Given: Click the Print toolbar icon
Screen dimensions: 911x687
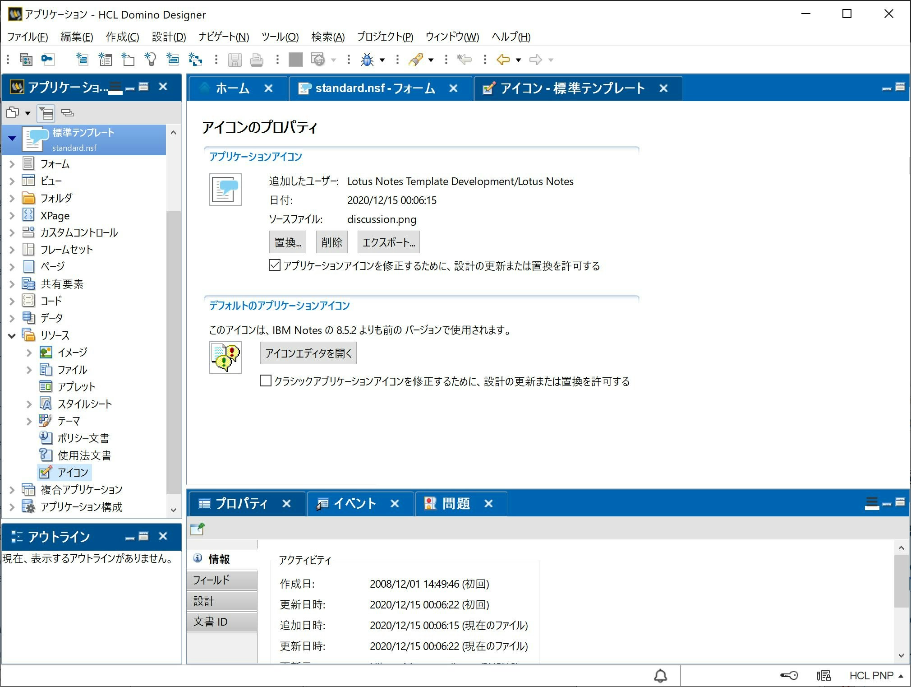Looking at the screenshot, I should coord(256,60).
